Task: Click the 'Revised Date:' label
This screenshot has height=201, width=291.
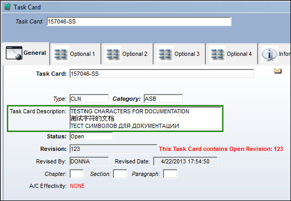Action: 132,161
